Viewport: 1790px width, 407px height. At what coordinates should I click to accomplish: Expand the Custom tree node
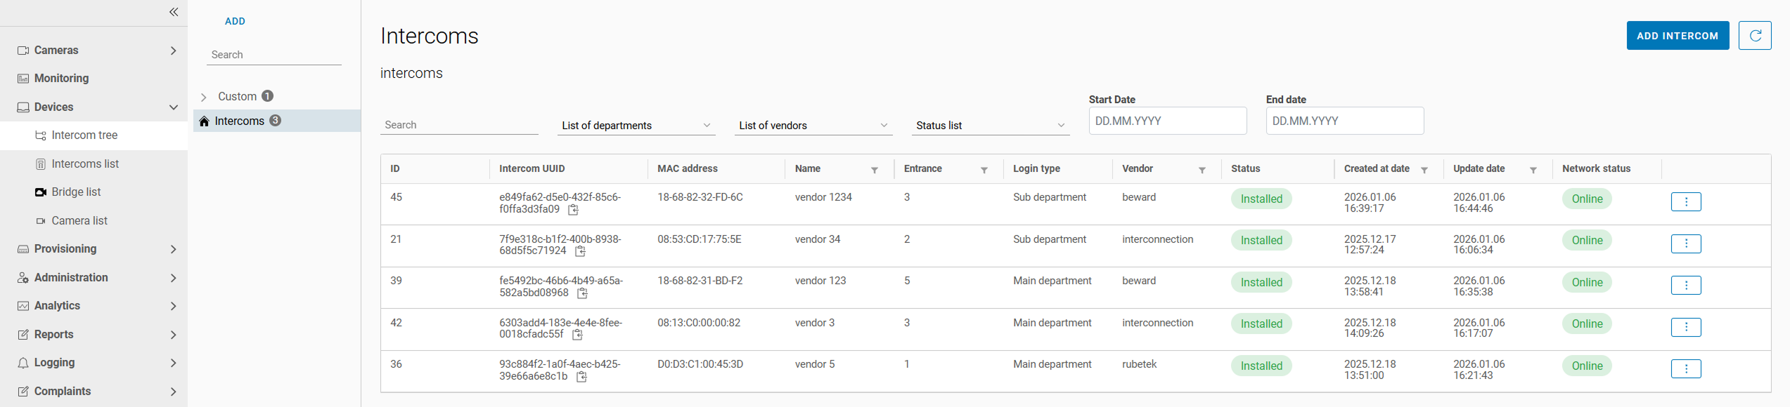click(204, 97)
